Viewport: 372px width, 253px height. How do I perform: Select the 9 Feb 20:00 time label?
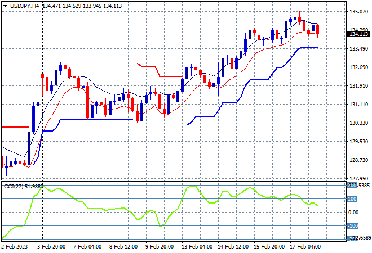160,247
